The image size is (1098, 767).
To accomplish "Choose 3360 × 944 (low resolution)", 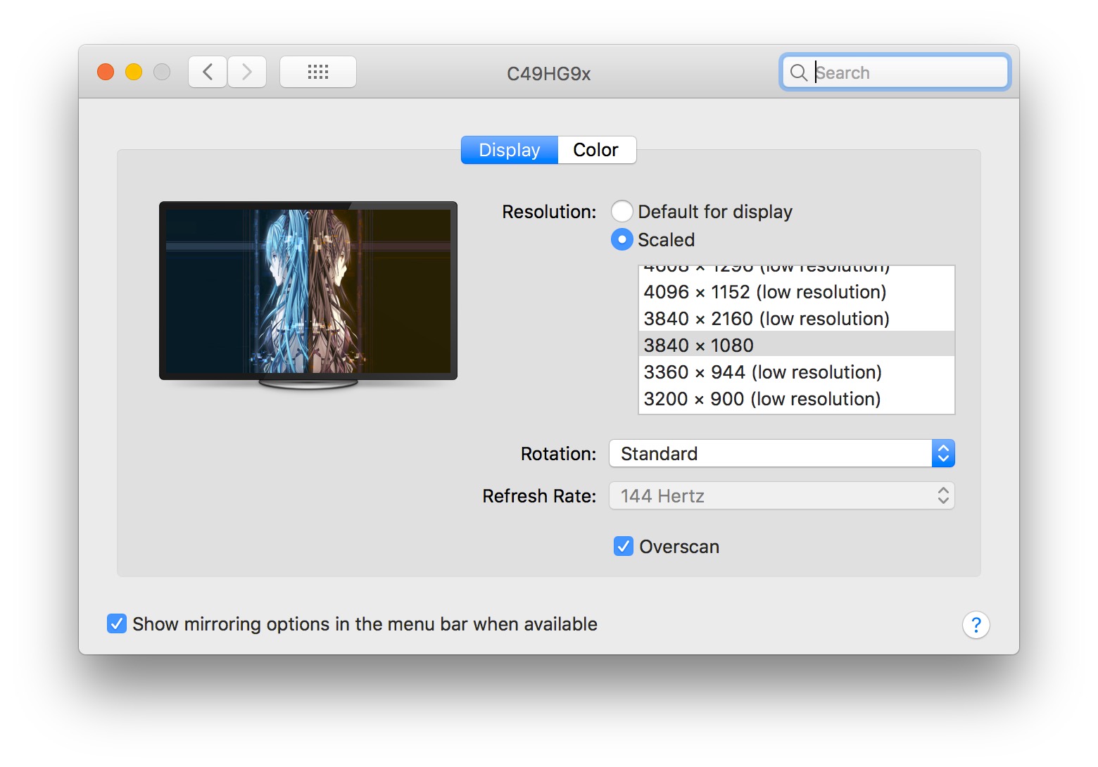I will (x=796, y=372).
